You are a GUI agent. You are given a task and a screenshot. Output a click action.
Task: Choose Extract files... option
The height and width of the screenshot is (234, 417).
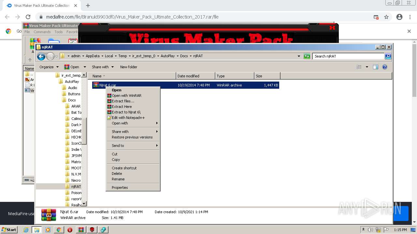coord(133,101)
